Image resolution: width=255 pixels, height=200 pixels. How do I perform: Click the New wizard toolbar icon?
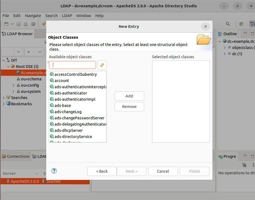pos(6,24)
